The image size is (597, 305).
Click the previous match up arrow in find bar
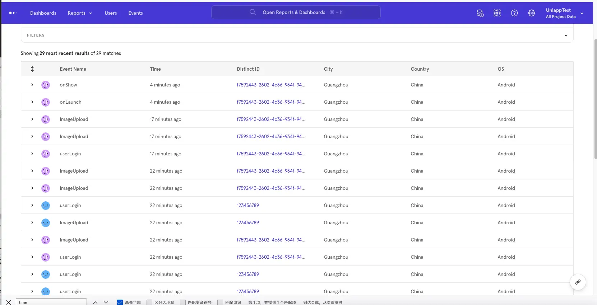(95, 302)
